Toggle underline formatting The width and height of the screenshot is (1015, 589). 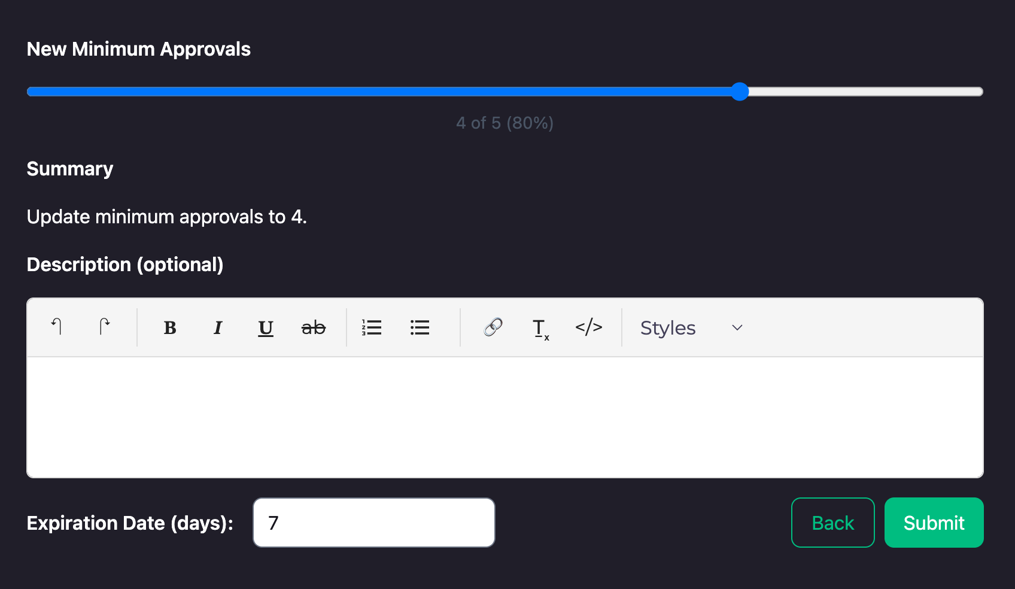tap(266, 327)
